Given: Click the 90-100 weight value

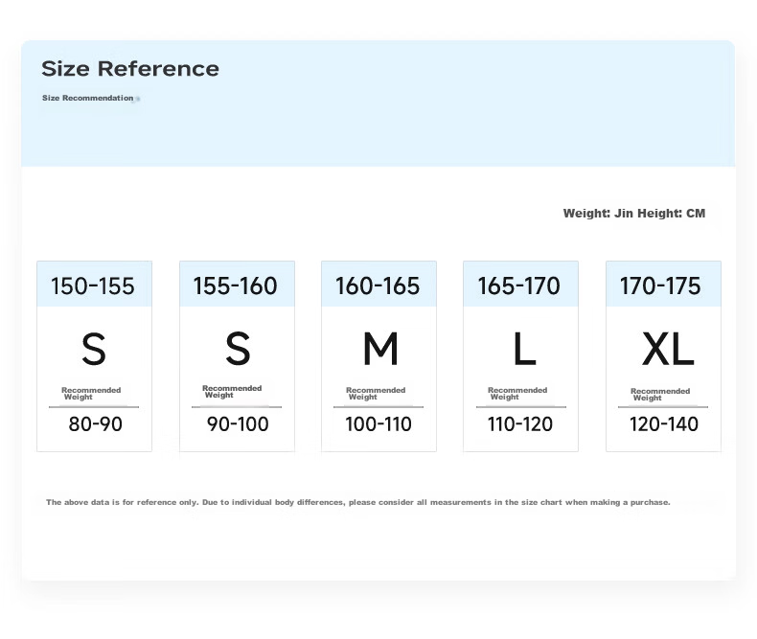Looking at the screenshot, I should click(x=238, y=424).
